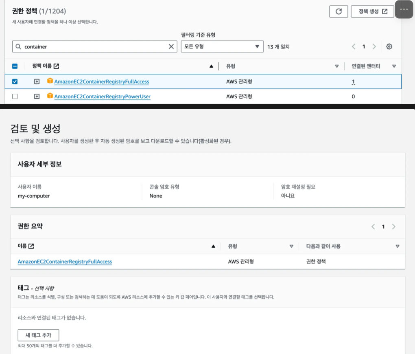Click the search magnifier icon
This screenshot has height=354, width=415.
point(18,46)
